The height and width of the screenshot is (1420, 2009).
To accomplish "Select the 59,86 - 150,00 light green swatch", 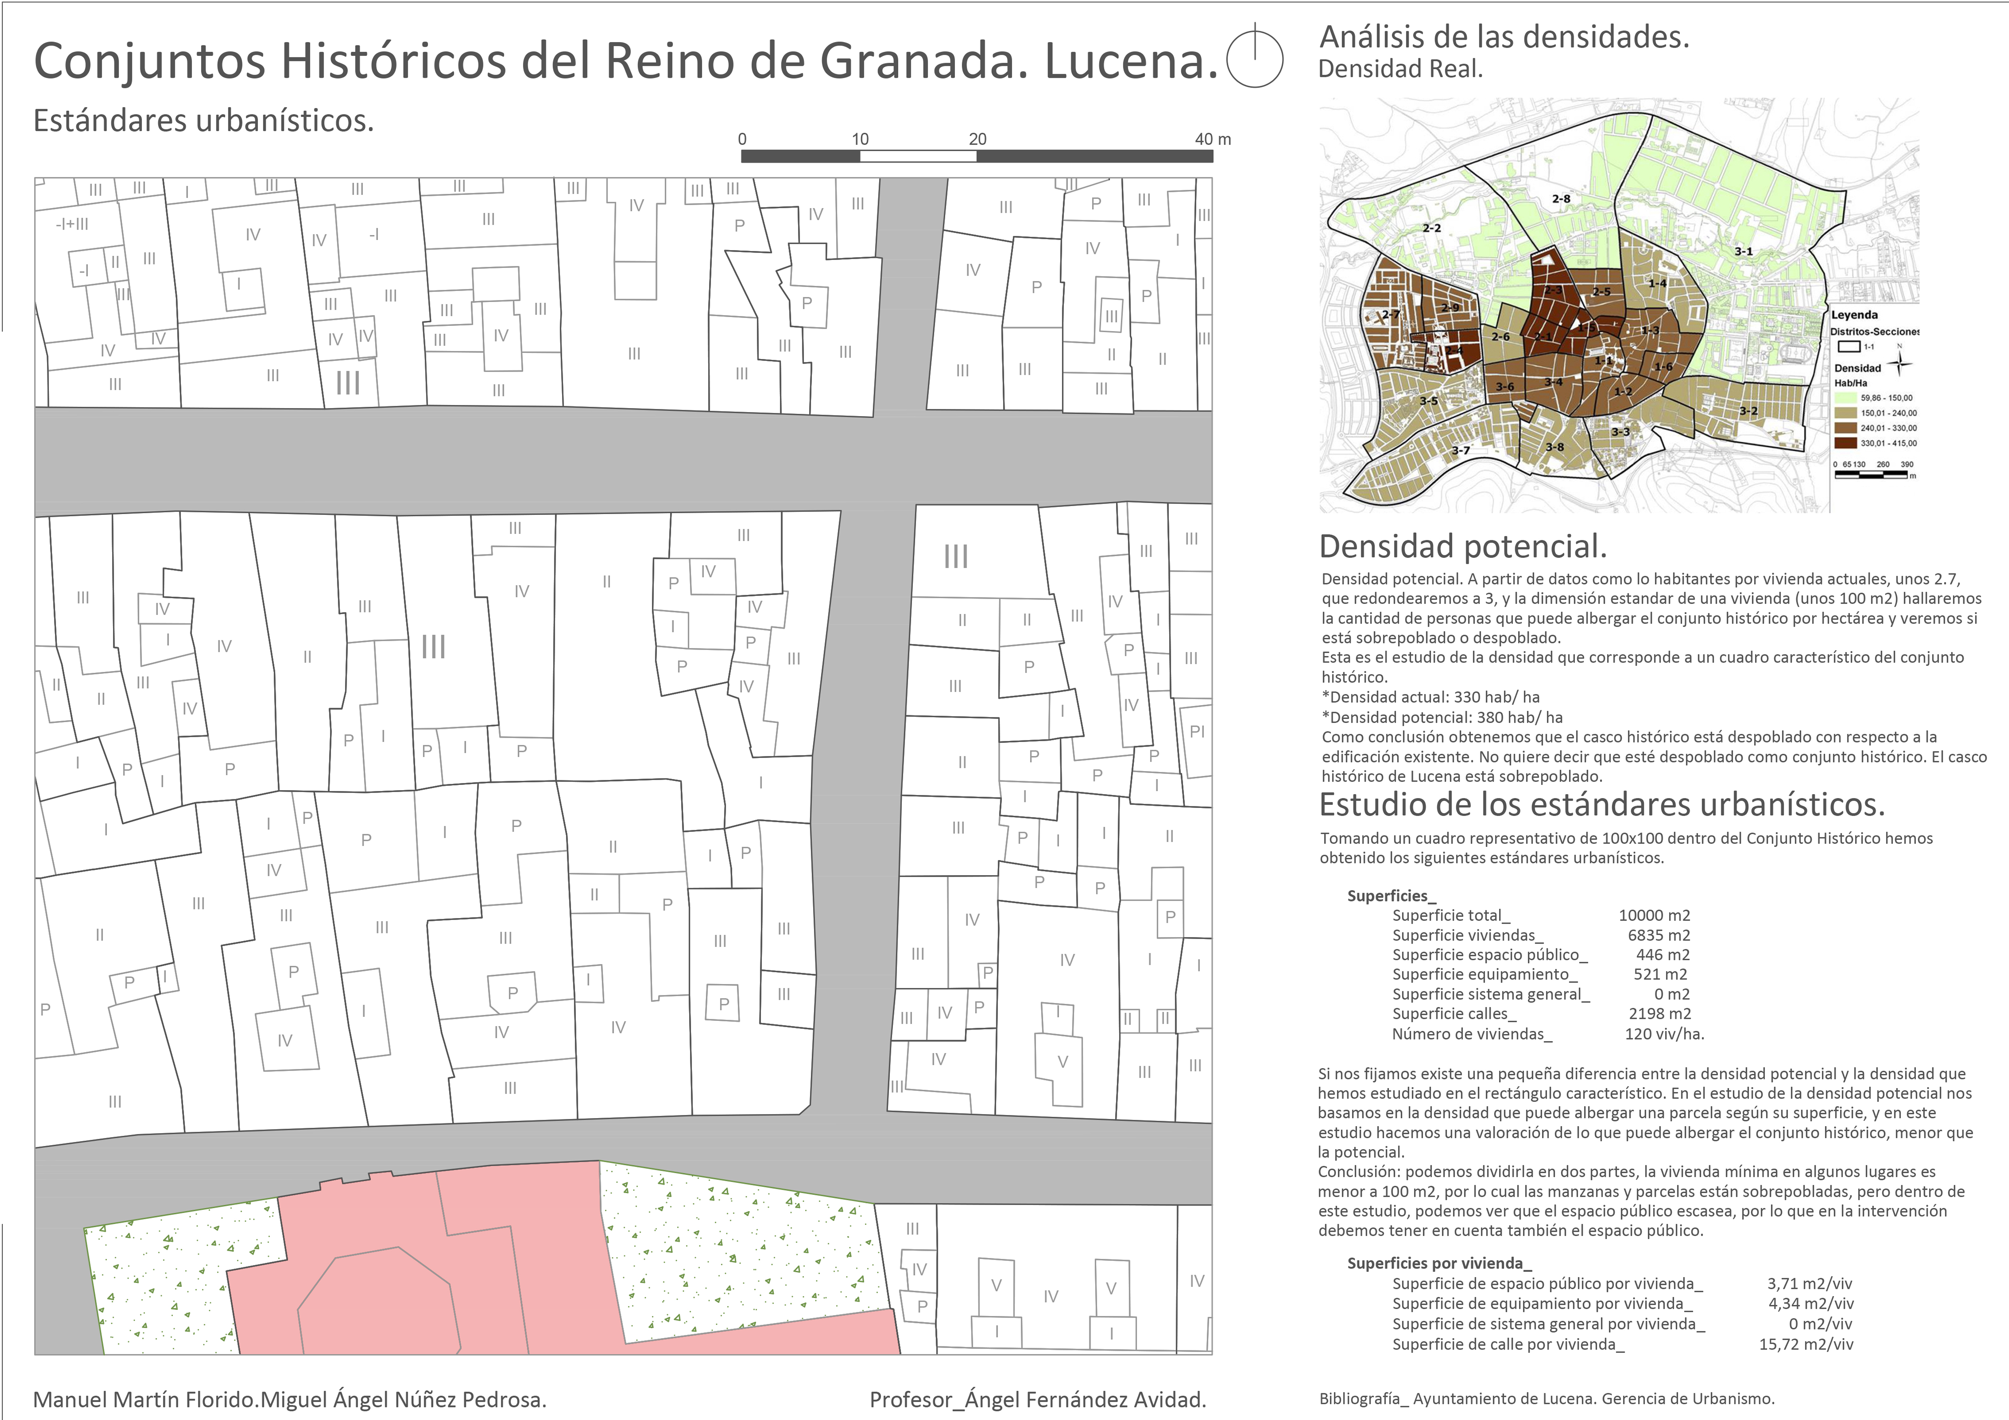I will tap(1845, 398).
